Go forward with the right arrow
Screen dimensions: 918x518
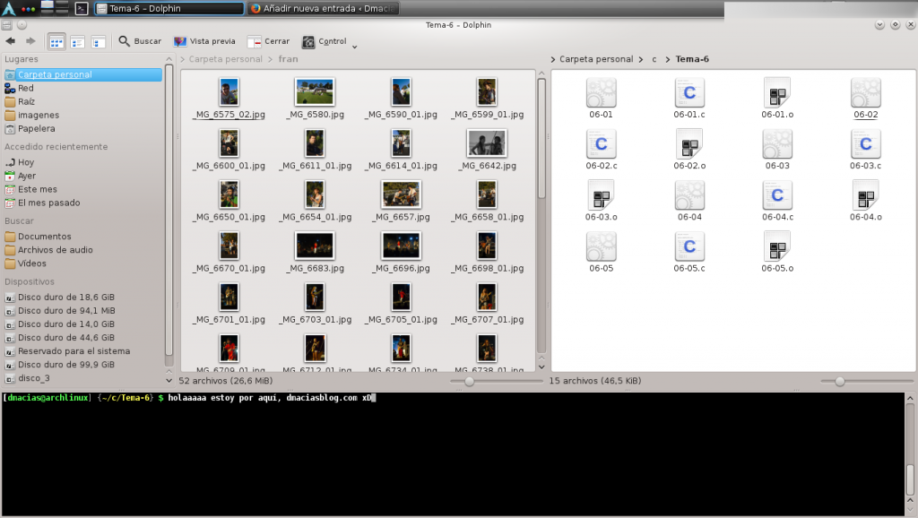(x=30, y=41)
